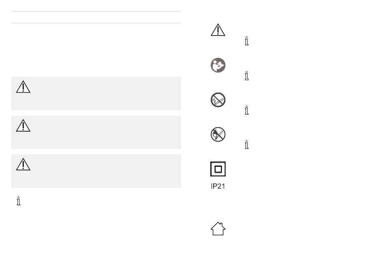Click the info icon beneath the gray warning boxes
The height and width of the screenshot is (266, 385).
[18, 201]
